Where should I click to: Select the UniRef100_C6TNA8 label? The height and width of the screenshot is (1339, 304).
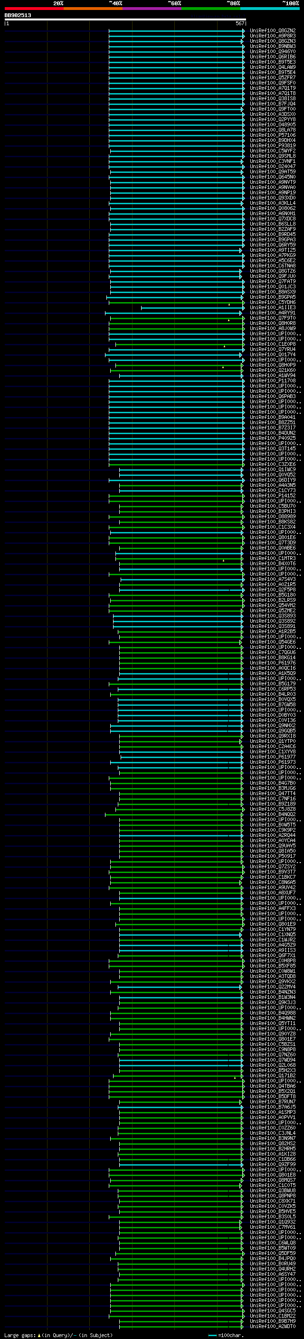273,266
